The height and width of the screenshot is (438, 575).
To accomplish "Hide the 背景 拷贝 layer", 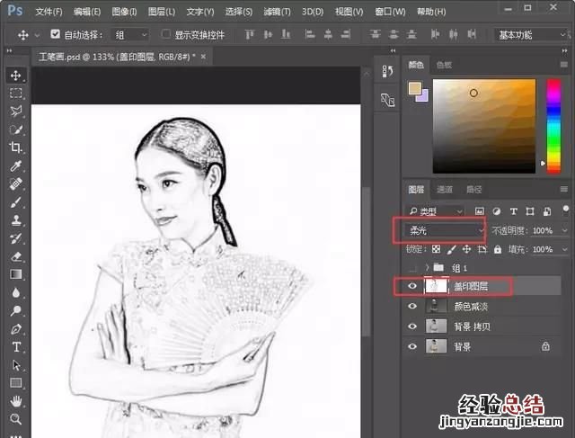I will point(412,326).
